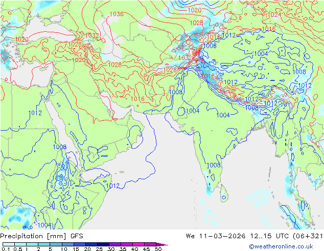The height and width of the screenshot is (251, 324).
Task: Click the 'We 11-03-2026' date text
Action: (x=216, y=236)
